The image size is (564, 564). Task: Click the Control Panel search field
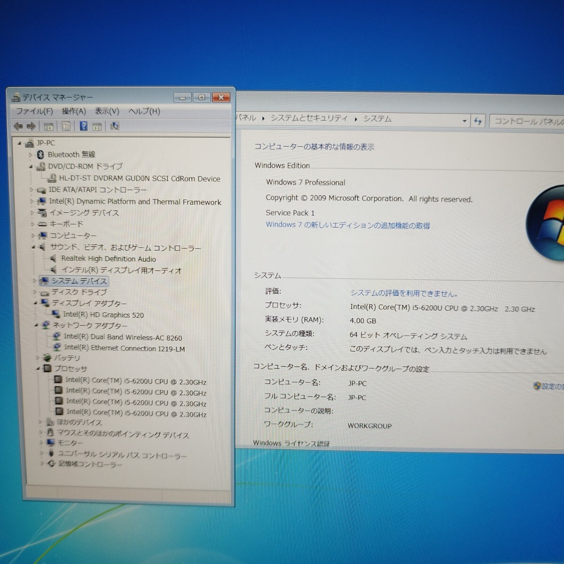527,121
